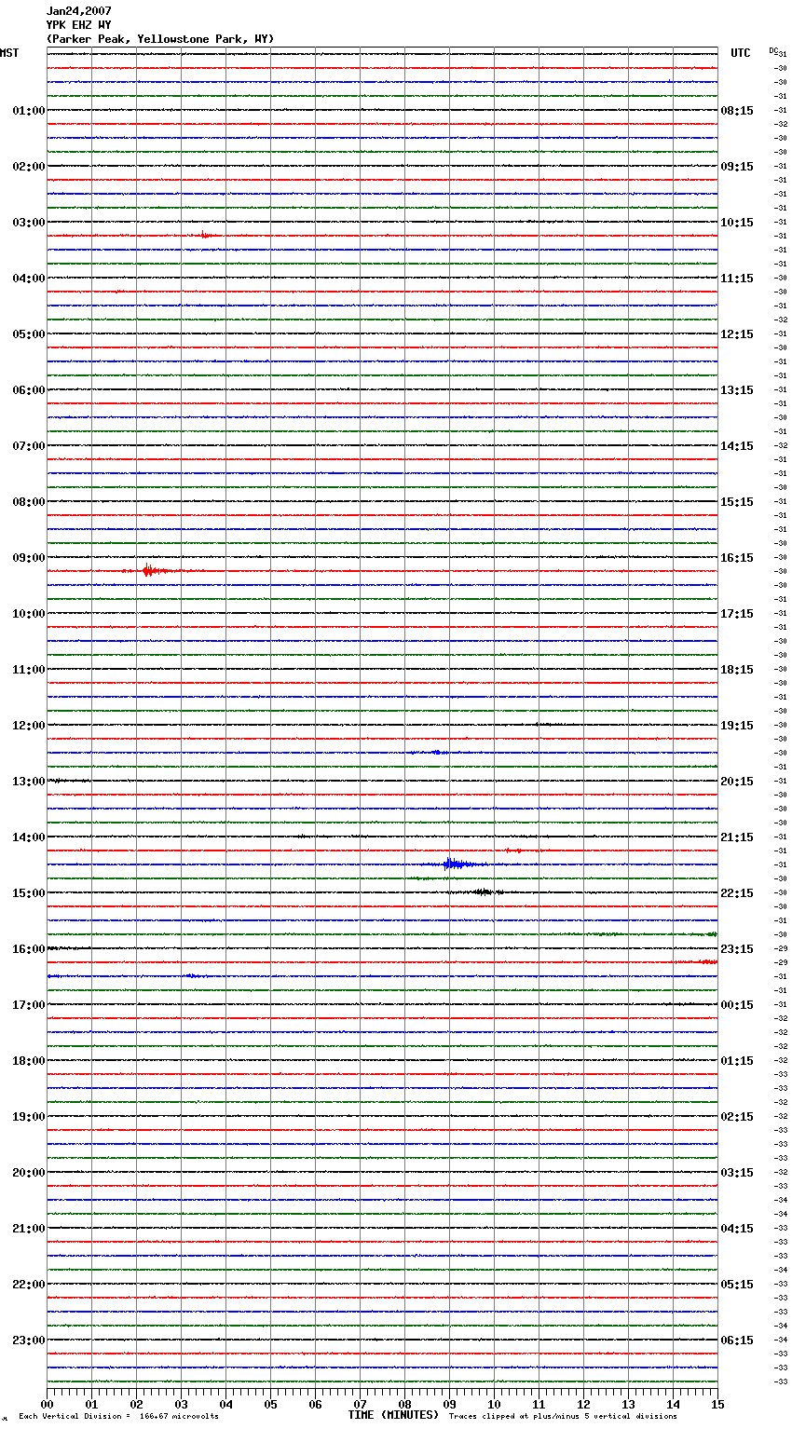The image size is (792, 1429).
Task: Select the 01:00 MST time label
Action: pos(29,111)
